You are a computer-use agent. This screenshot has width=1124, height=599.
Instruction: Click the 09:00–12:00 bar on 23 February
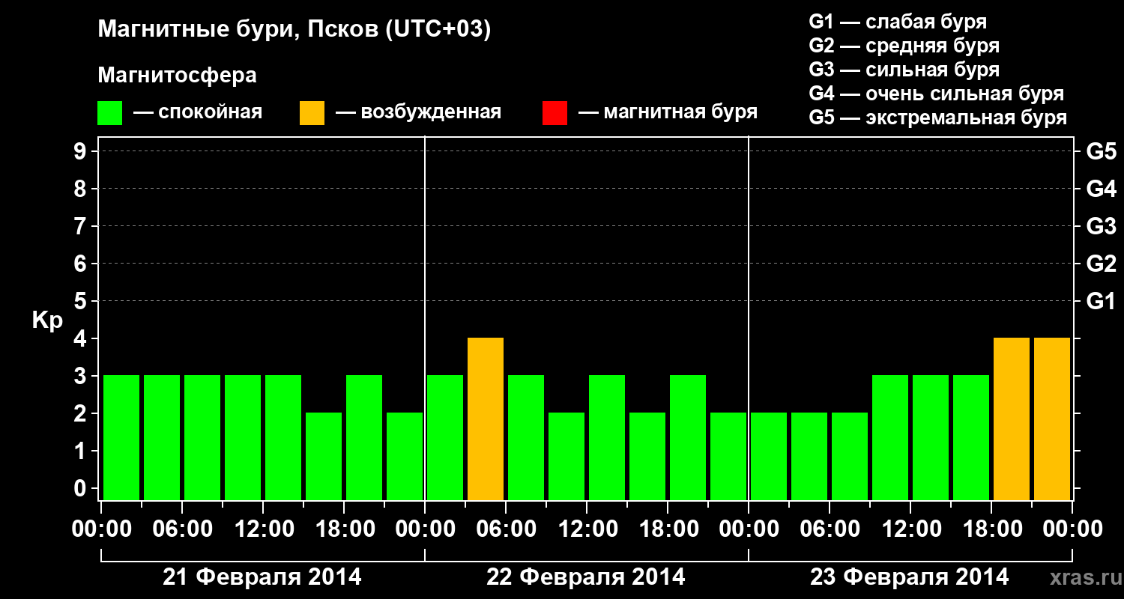pyautogui.click(x=890, y=438)
